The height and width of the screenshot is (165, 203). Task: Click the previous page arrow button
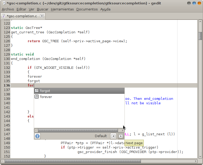click(113, 136)
